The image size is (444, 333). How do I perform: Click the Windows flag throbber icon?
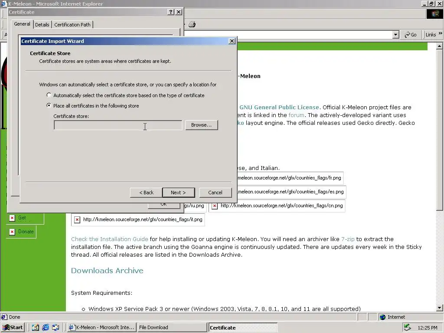tap(434, 14)
